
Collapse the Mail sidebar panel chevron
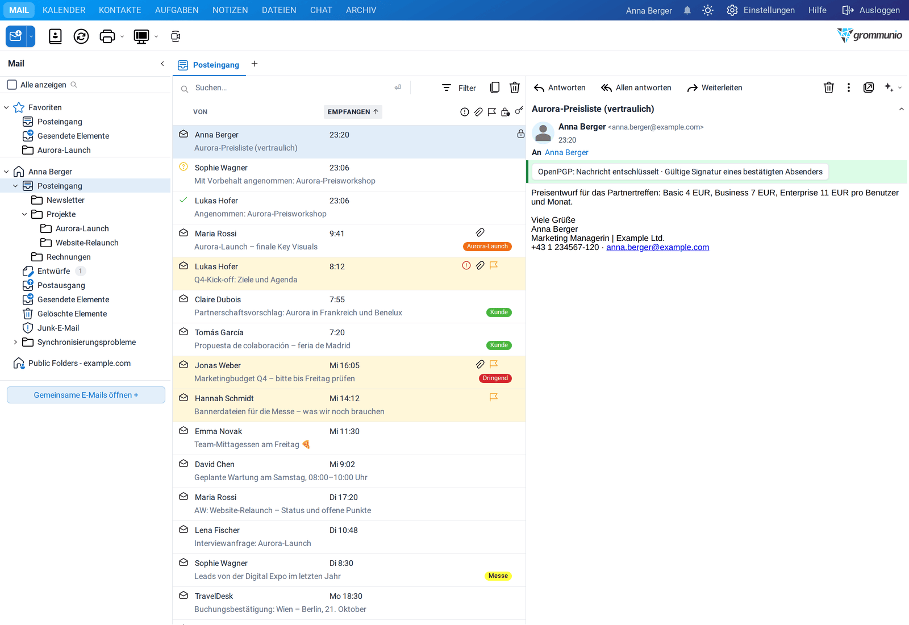pos(162,64)
